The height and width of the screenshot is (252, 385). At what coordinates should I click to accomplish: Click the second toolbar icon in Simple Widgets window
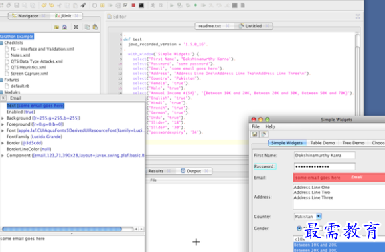pyautogui.click(x=264, y=134)
